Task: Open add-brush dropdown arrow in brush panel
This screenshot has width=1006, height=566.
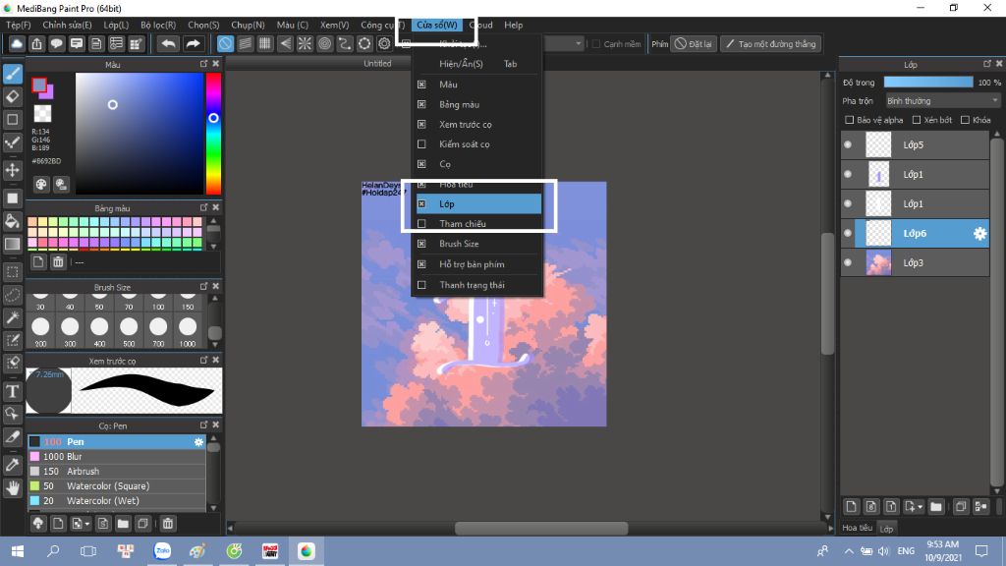Action: pos(87,525)
